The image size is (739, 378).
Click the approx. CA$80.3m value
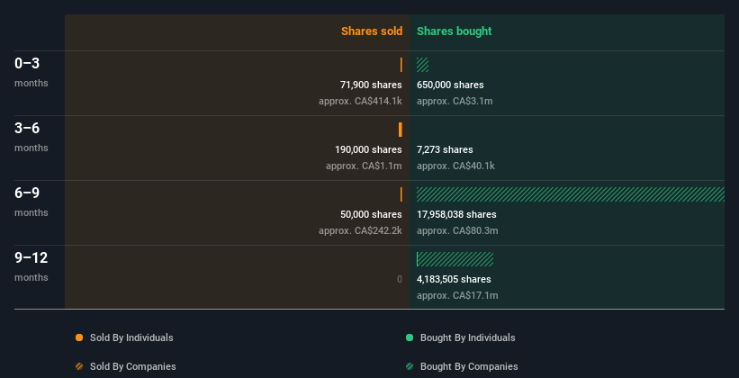(457, 230)
